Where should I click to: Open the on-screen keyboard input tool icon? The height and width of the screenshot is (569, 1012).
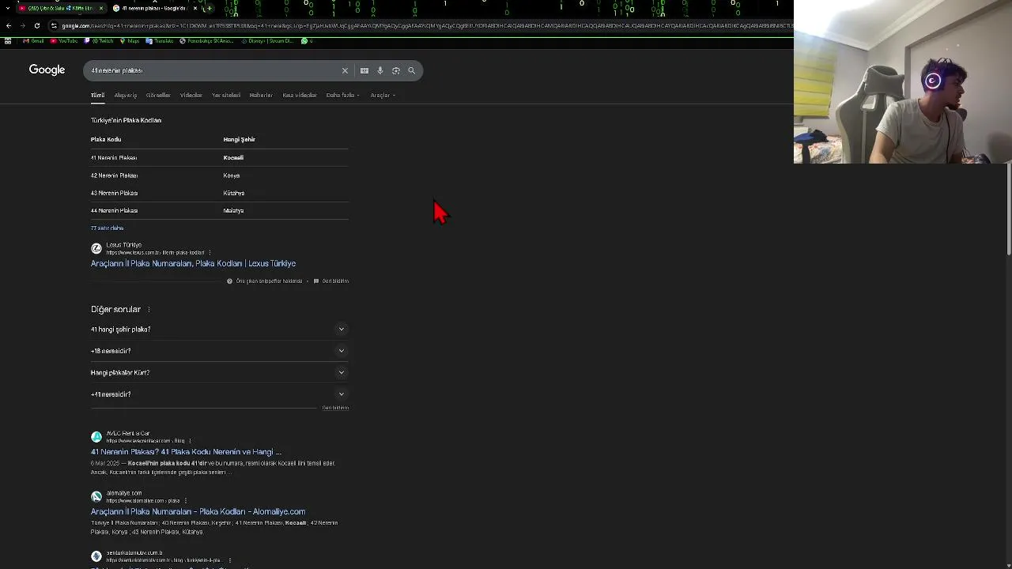(x=364, y=70)
